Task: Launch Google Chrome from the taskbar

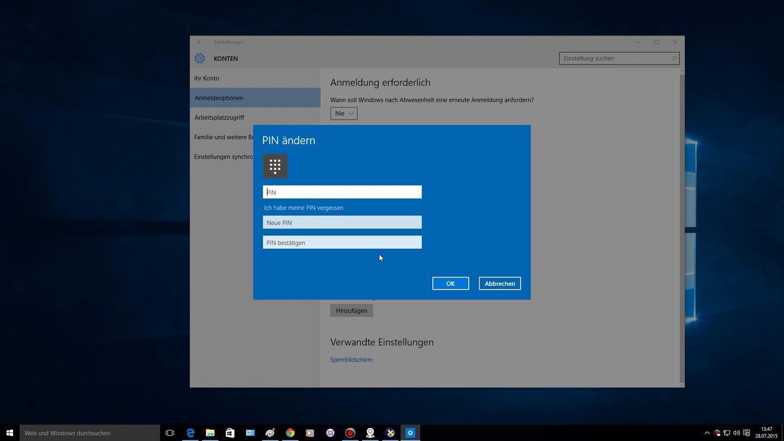Action: (x=290, y=433)
